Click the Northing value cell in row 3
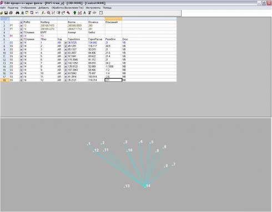This screenshot has height=212, width=272. coord(49,29)
